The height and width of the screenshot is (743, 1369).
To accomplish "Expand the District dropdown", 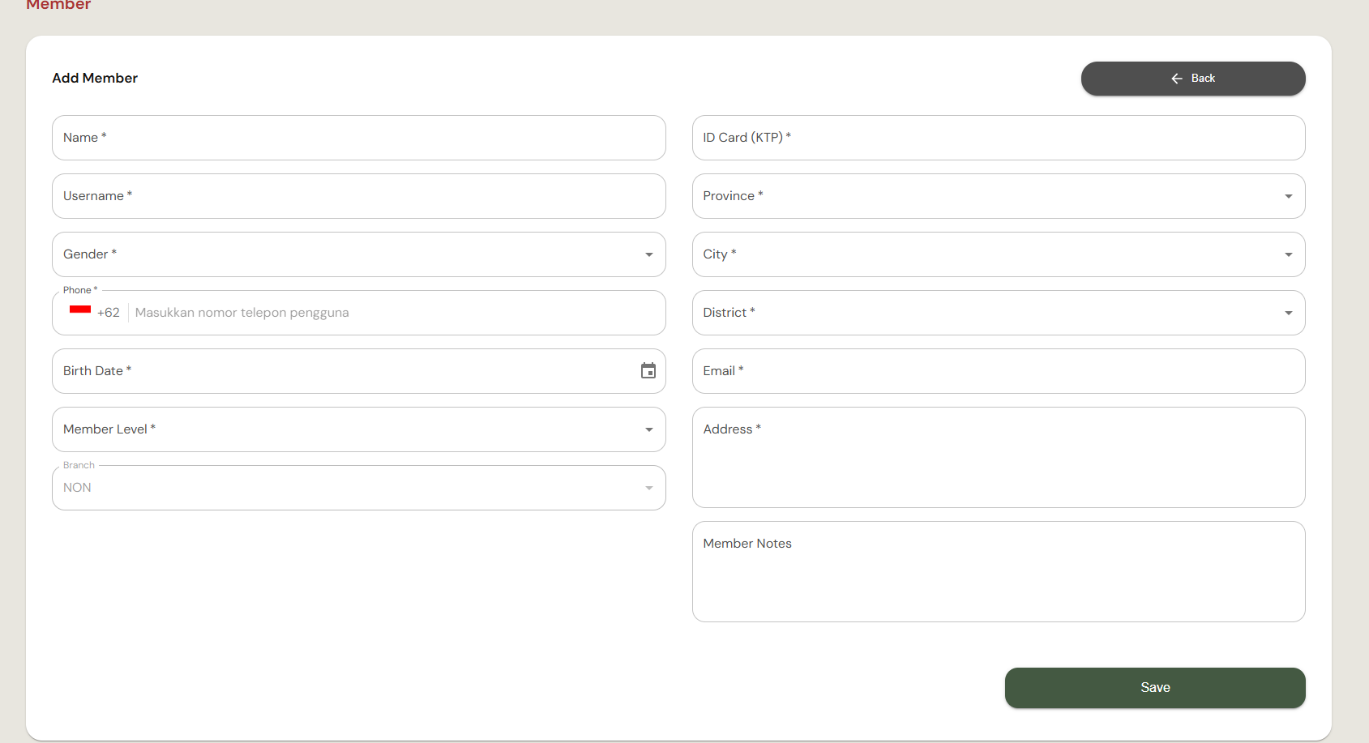I will click(x=999, y=313).
